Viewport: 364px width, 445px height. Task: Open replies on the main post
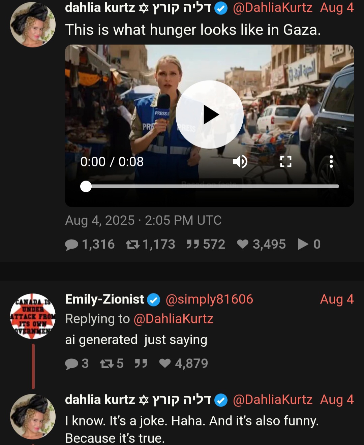coord(72,245)
